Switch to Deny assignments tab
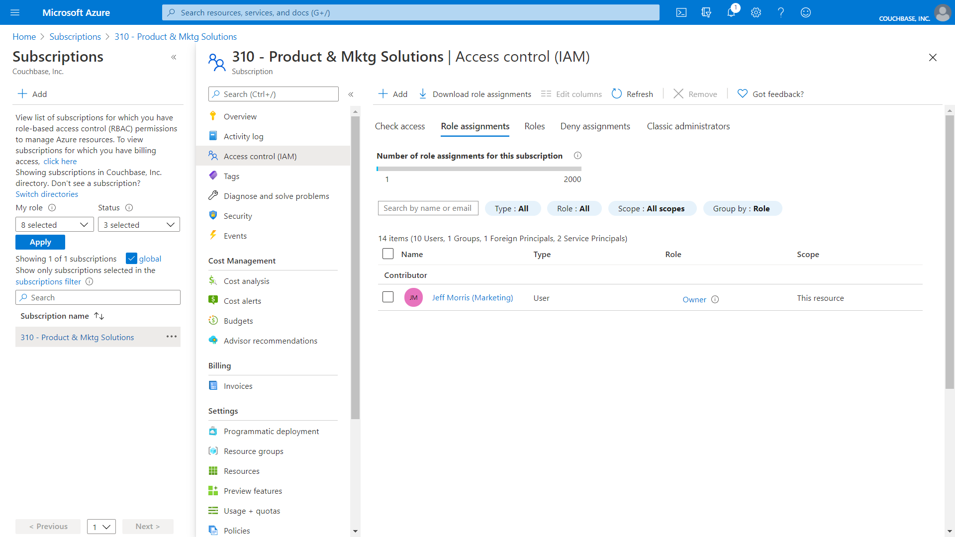This screenshot has height=537, width=955. [x=595, y=126]
